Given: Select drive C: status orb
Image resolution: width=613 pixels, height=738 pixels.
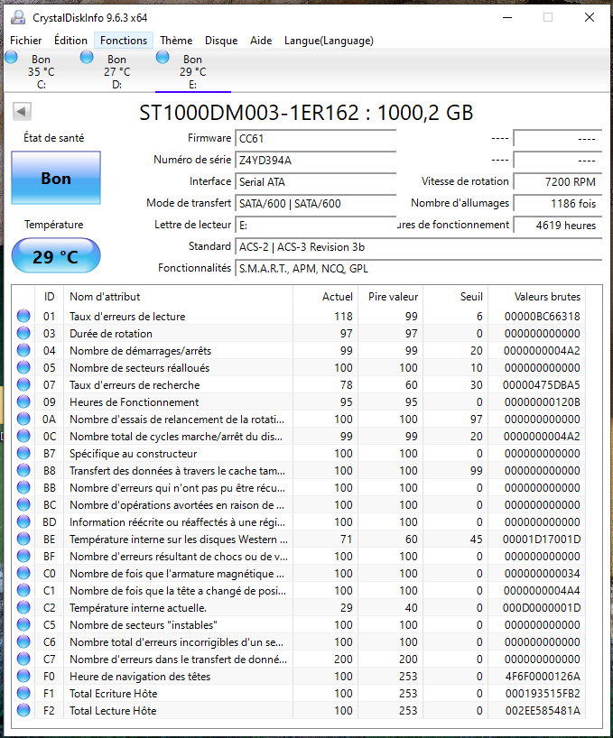Looking at the screenshot, I should [12, 58].
